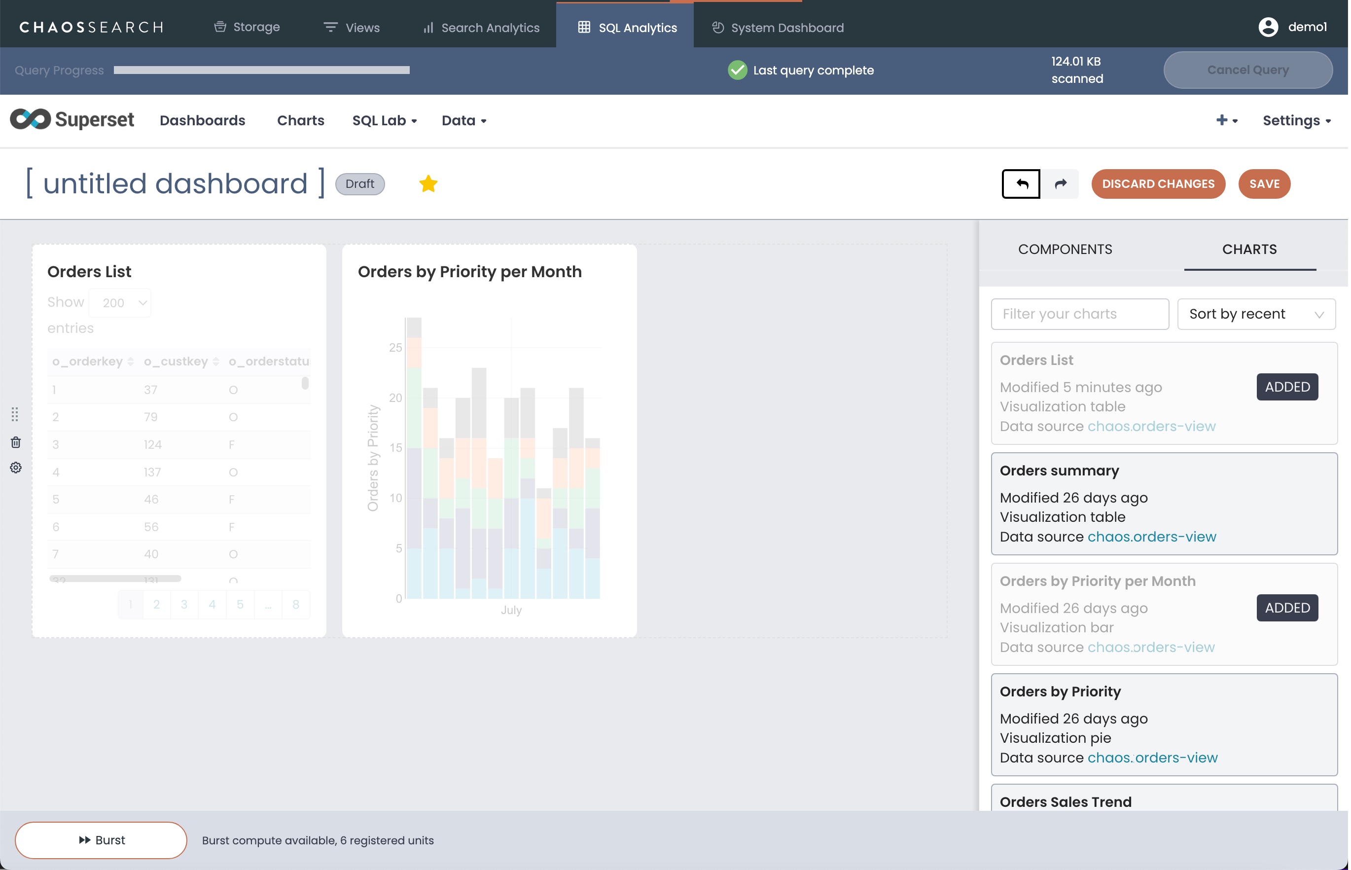Open the System Dashboard tab

pyautogui.click(x=779, y=28)
